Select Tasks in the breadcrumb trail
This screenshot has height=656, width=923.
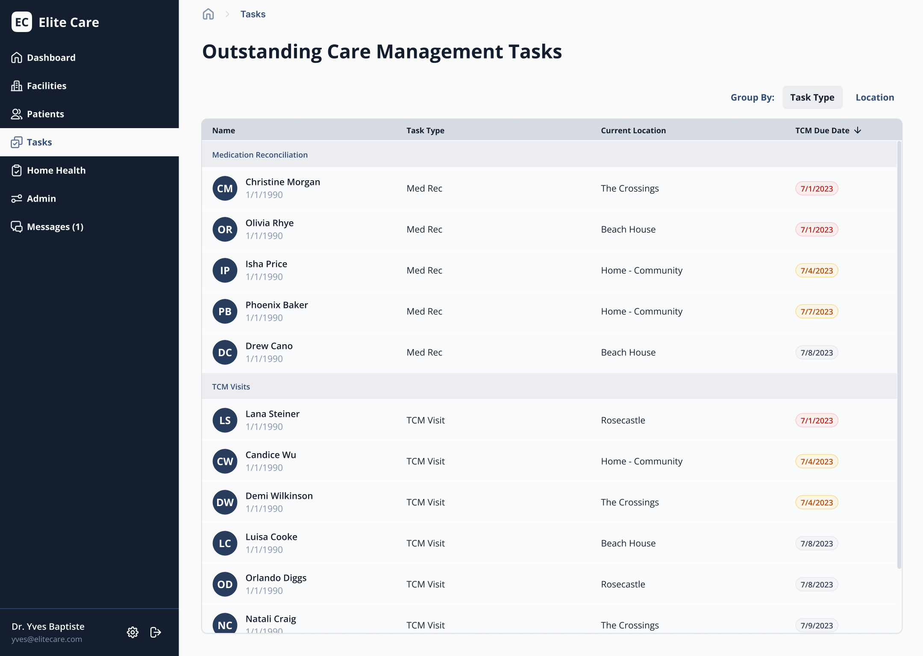click(x=253, y=14)
